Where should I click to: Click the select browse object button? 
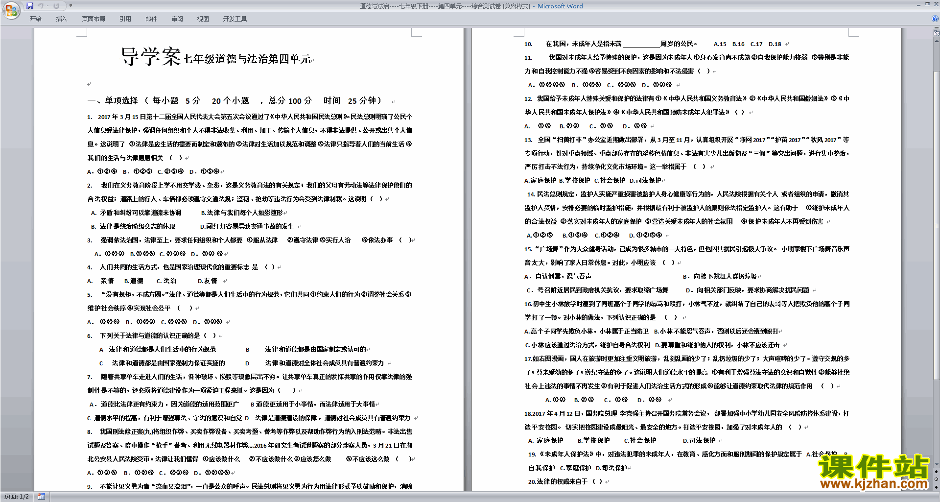tap(936, 479)
